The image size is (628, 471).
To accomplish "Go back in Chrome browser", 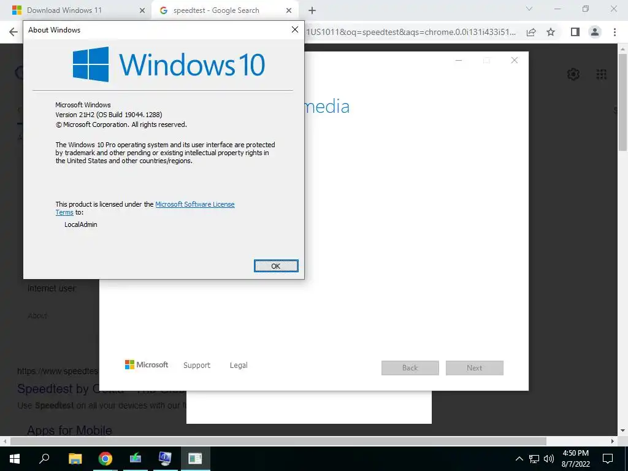I will pyautogui.click(x=13, y=32).
